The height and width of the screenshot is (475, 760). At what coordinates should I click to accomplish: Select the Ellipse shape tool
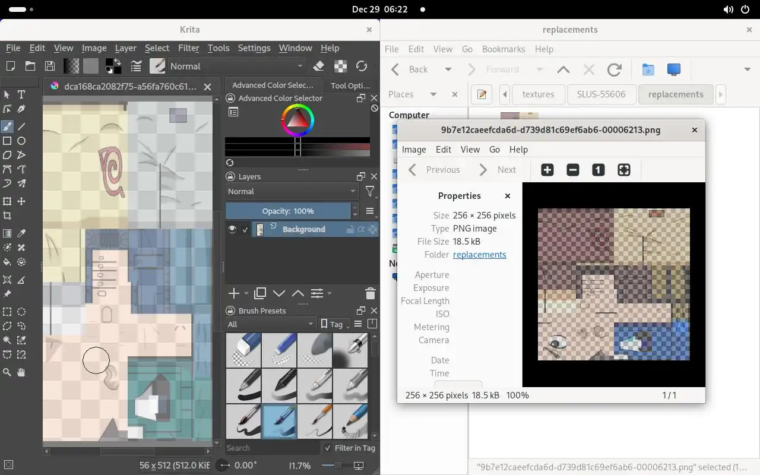(21, 141)
